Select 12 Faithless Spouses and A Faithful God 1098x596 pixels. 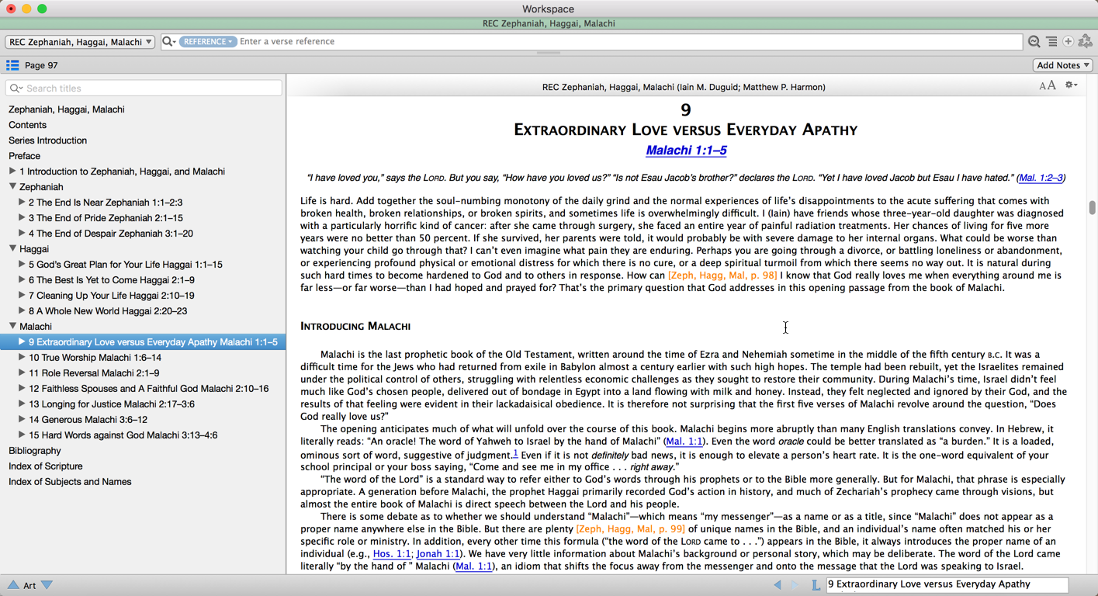pyautogui.click(x=149, y=389)
